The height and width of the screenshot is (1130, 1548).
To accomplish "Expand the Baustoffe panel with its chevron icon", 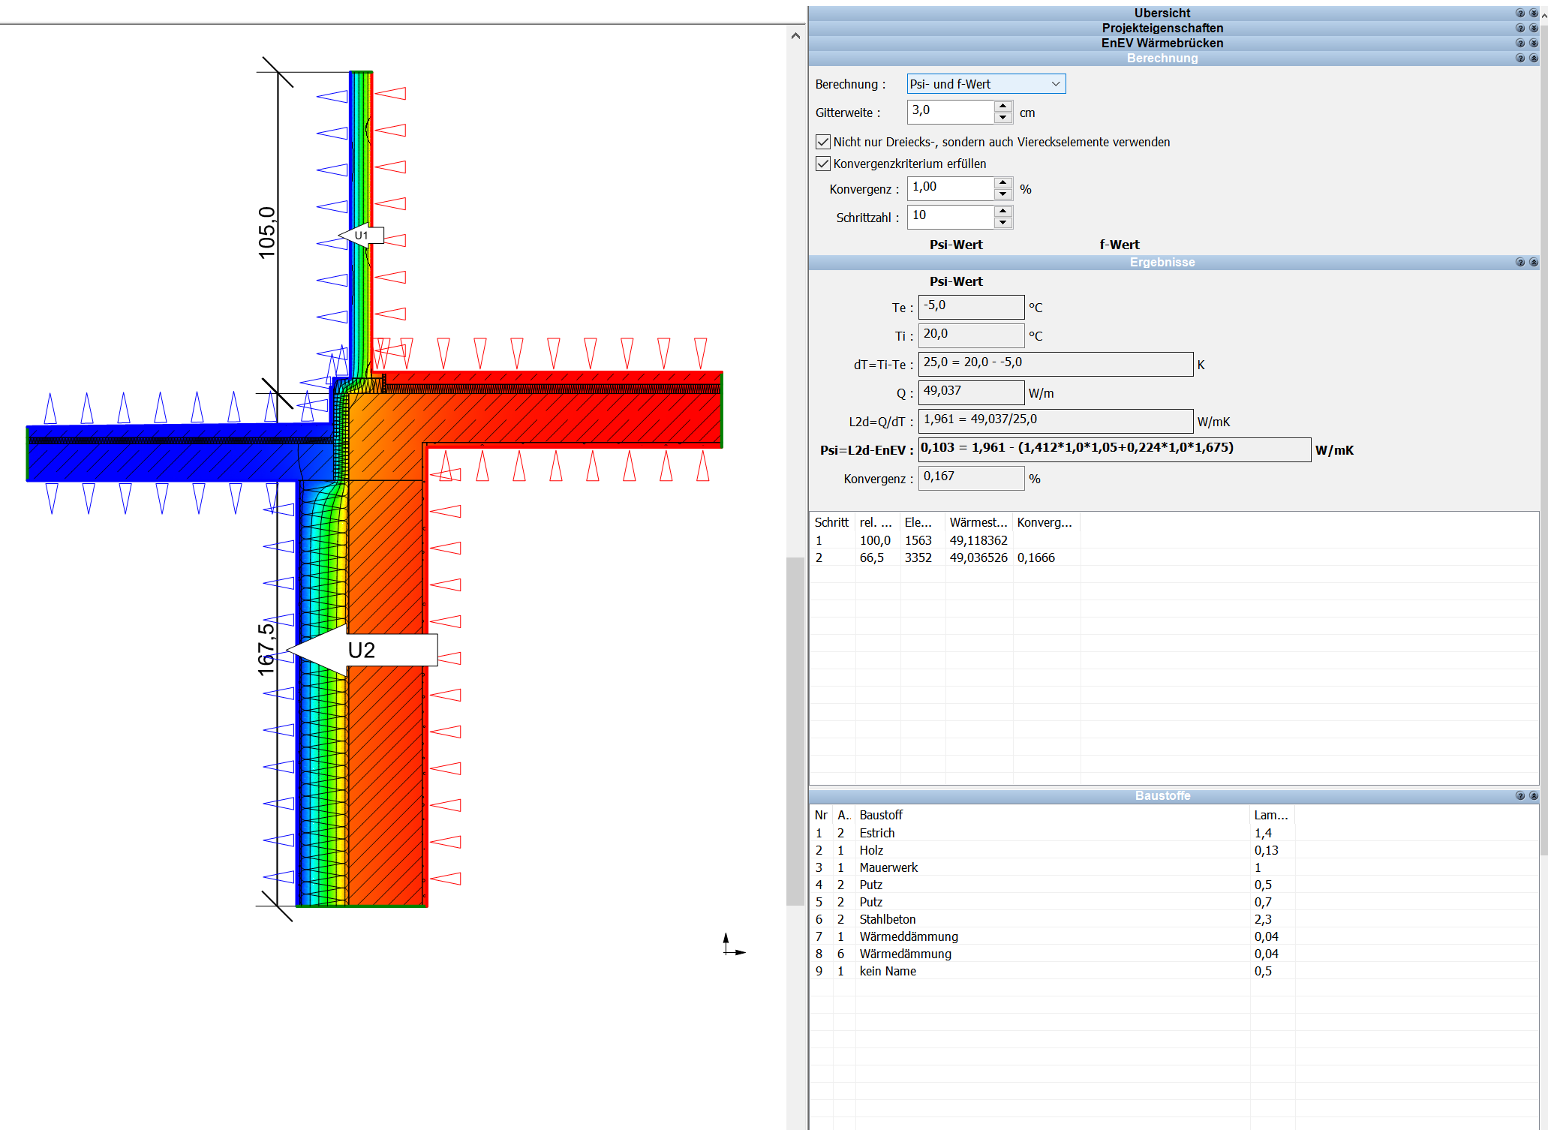I will [1534, 795].
